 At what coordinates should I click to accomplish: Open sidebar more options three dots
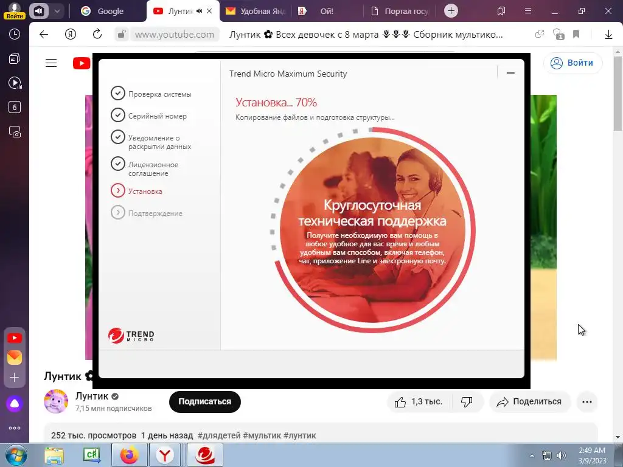[15, 428]
